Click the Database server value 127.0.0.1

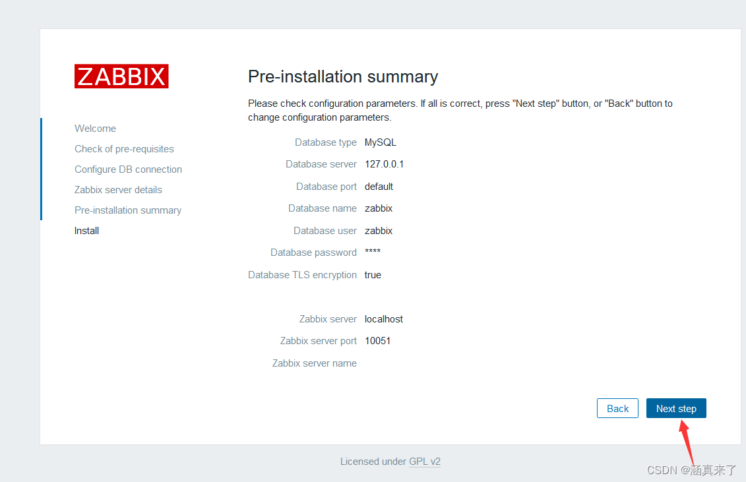tap(385, 164)
